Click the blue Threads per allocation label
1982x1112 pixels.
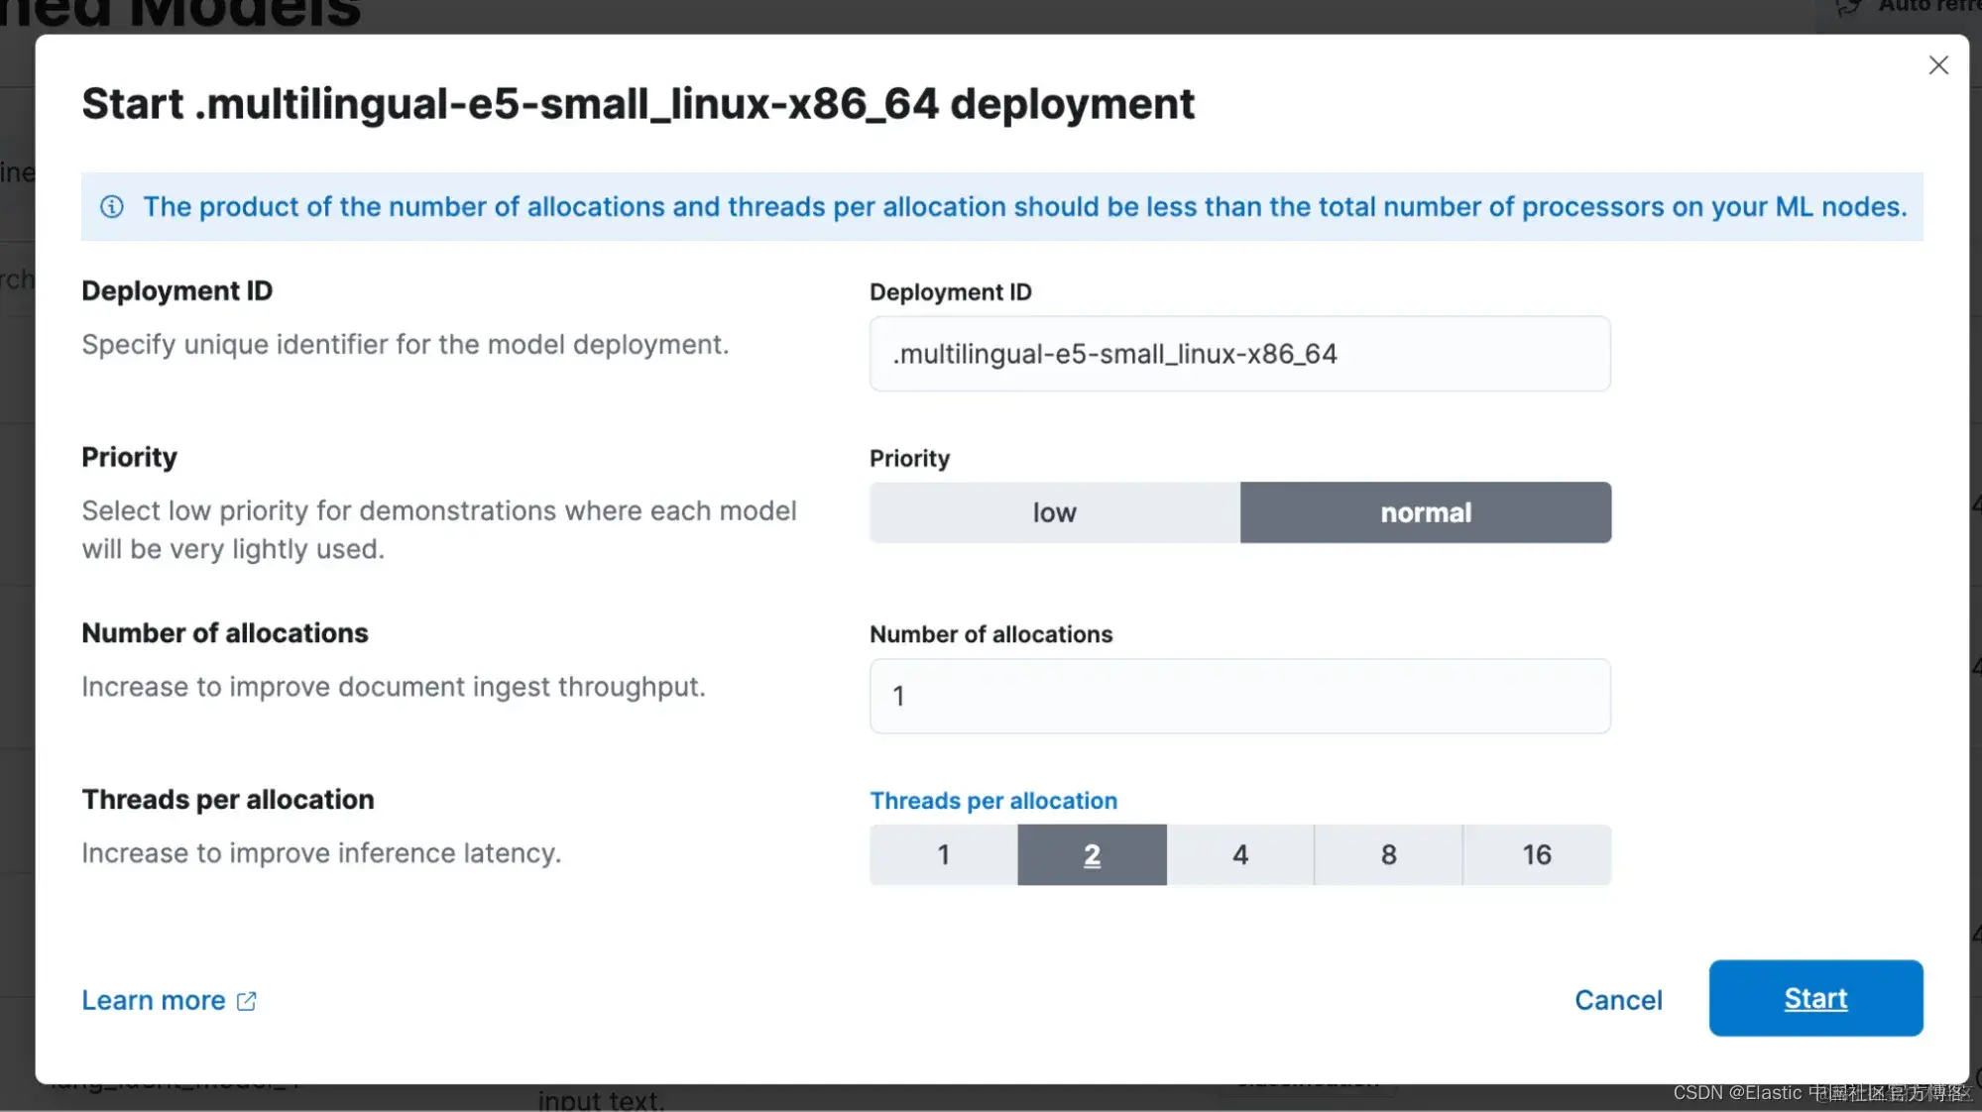pos(992,801)
